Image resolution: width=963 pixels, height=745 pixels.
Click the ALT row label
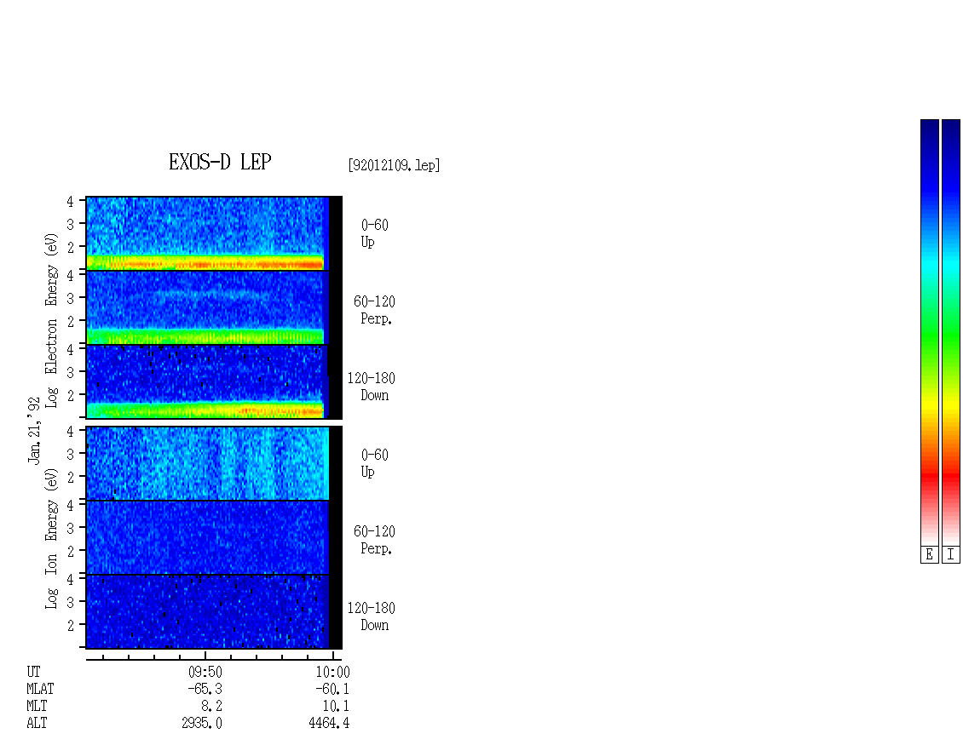coord(37,724)
